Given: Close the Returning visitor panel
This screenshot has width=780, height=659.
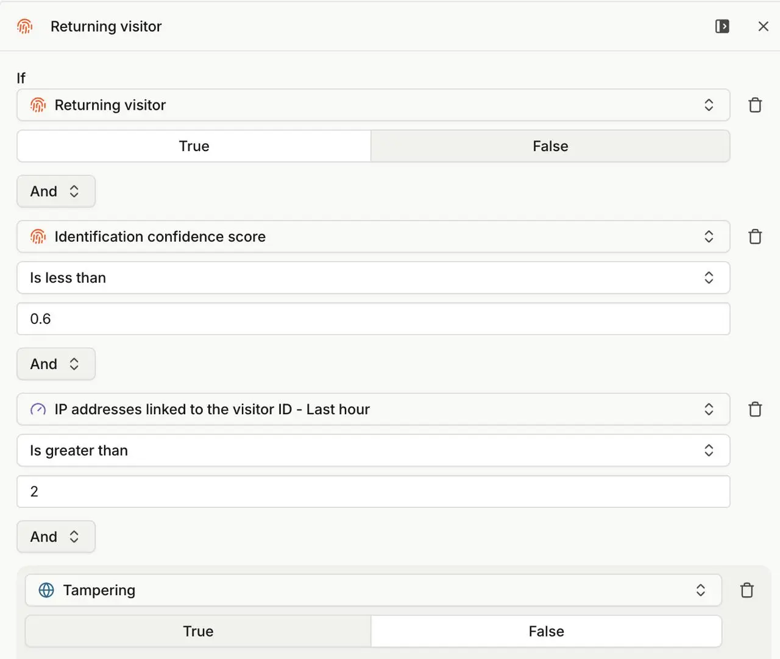Looking at the screenshot, I should click(x=763, y=26).
